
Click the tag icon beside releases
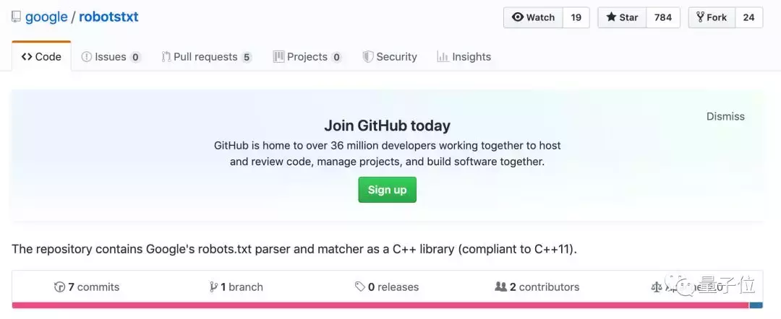pos(360,287)
